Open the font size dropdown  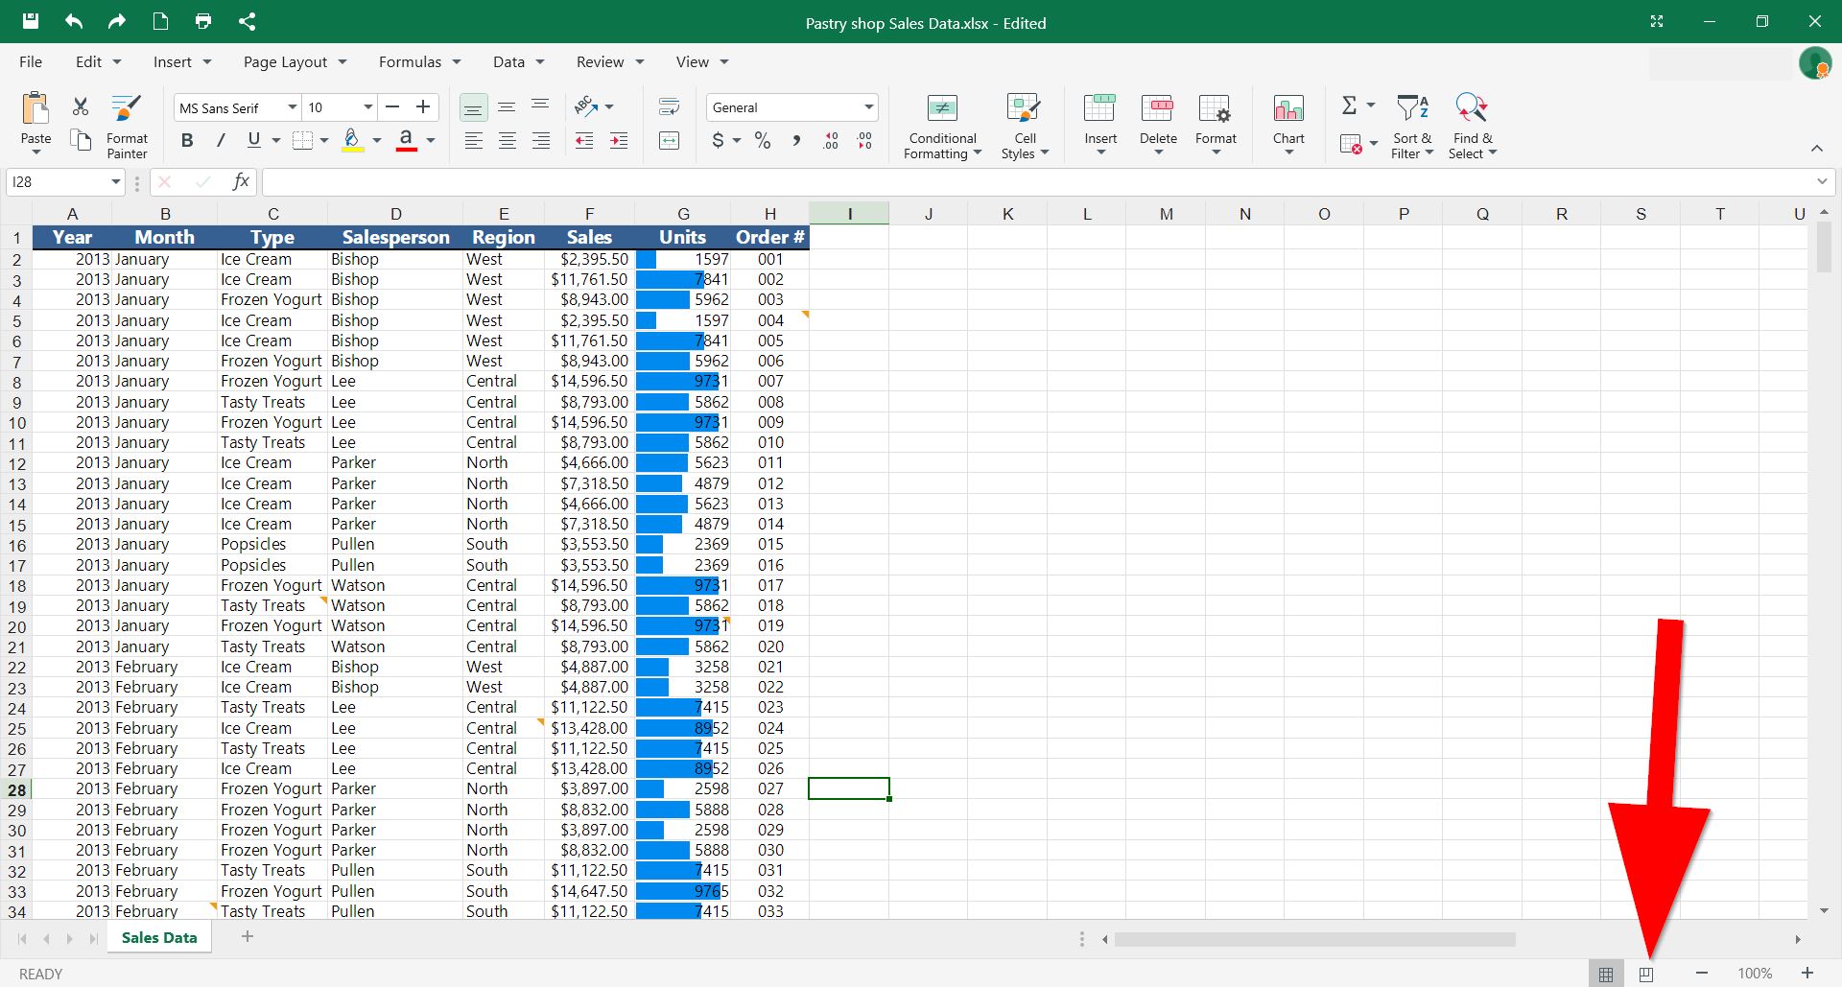point(339,106)
